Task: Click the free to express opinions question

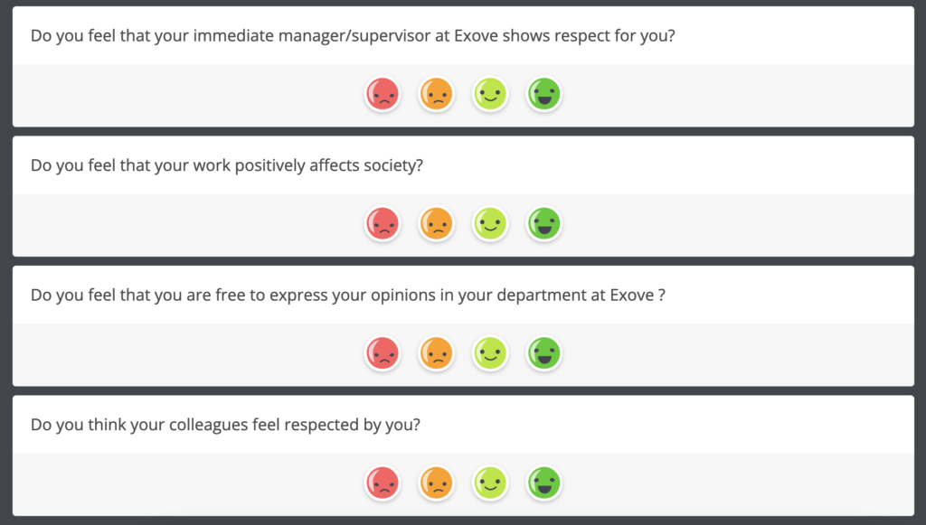Action: tap(348, 295)
